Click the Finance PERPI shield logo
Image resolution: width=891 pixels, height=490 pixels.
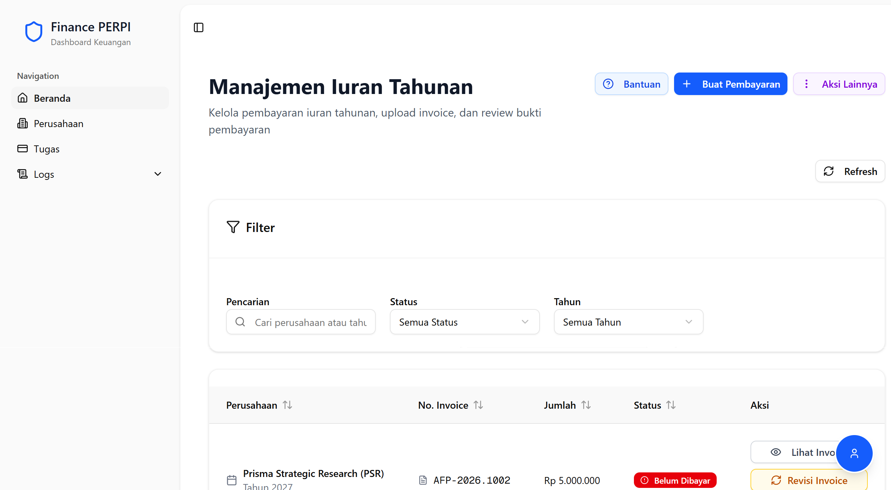coord(34,32)
